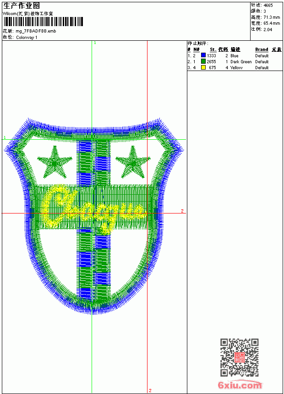Click the St. column header

[x=213, y=49]
